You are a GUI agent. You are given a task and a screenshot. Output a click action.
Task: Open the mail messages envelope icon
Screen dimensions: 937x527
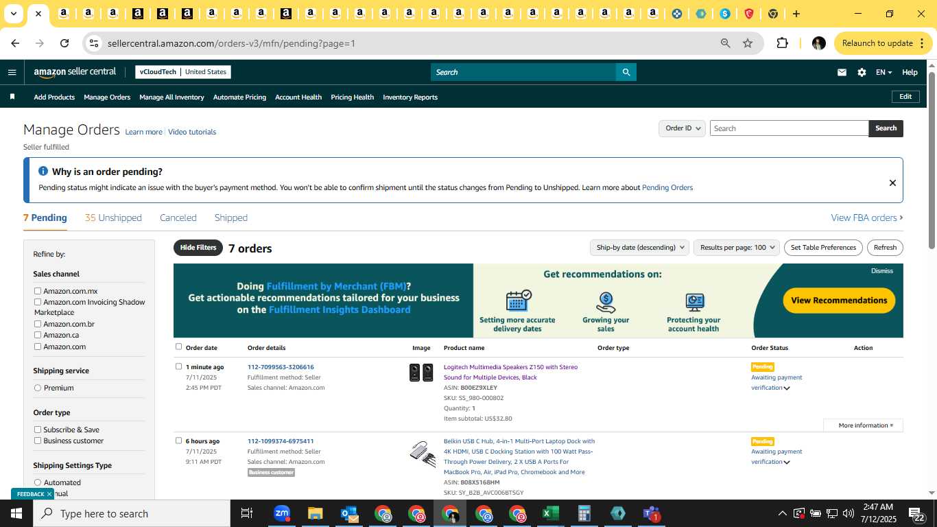842,72
